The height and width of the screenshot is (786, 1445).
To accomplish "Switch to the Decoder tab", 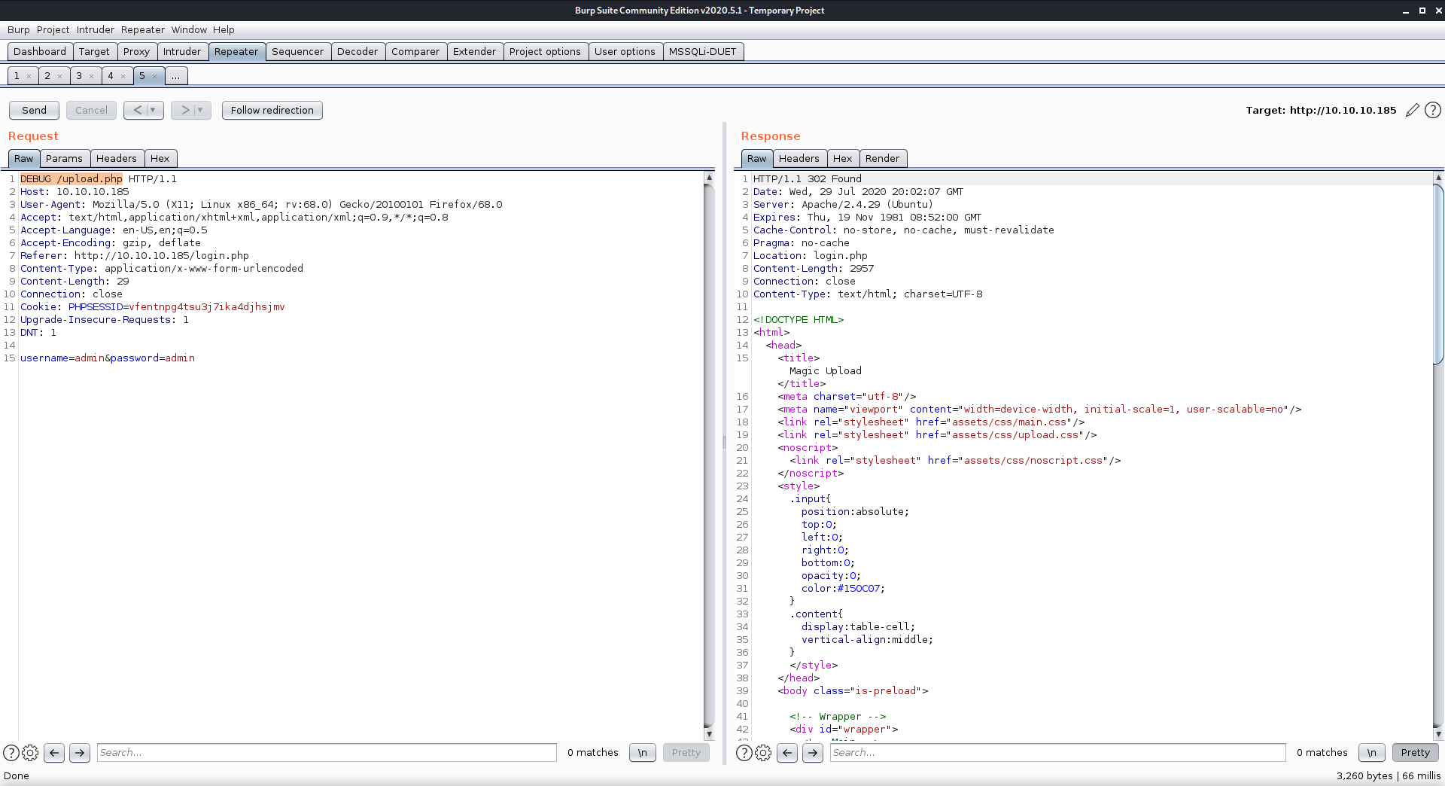I will tap(357, 51).
